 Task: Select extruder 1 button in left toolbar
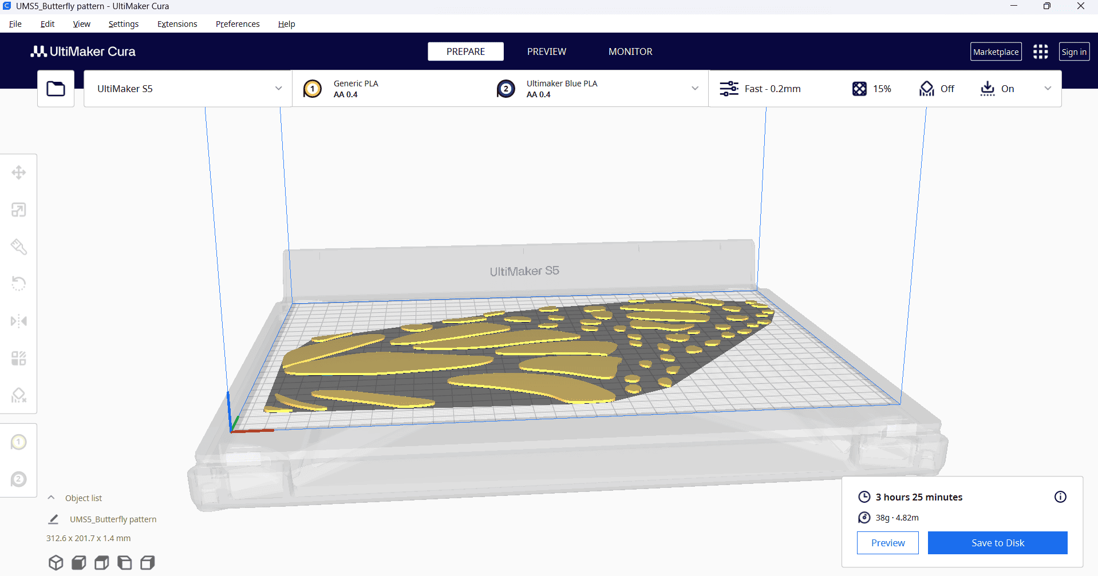click(x=18, y=442)
